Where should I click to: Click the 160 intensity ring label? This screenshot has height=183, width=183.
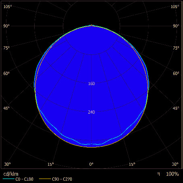point(91,83)
